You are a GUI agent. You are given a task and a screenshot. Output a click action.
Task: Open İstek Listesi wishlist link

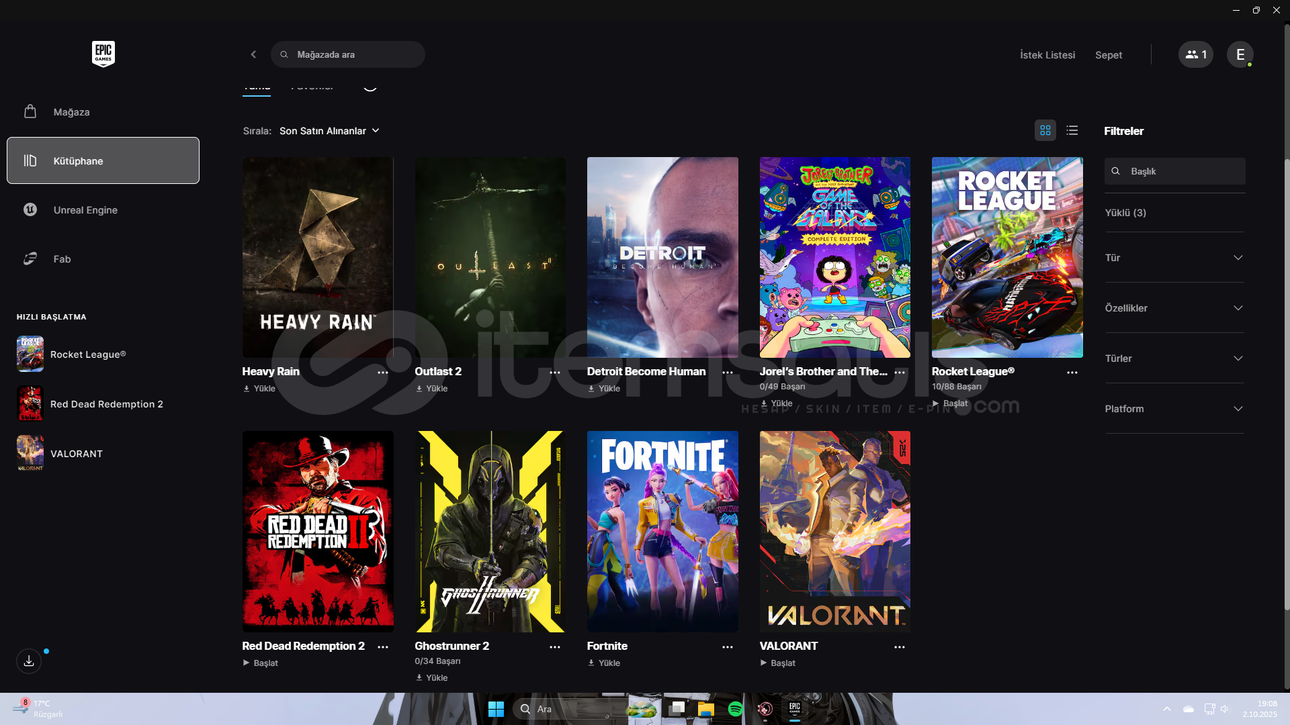pyautogui.click(x=1047, y=55)
